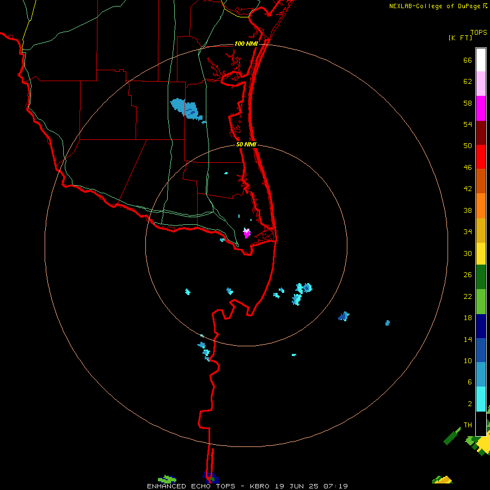Image resolution: width=490 pixels, height=490 pixels.
Task: Click the bright red legend swatch
Action: tap(481, 157)
